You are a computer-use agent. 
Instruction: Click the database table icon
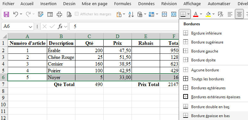[140, 14]
